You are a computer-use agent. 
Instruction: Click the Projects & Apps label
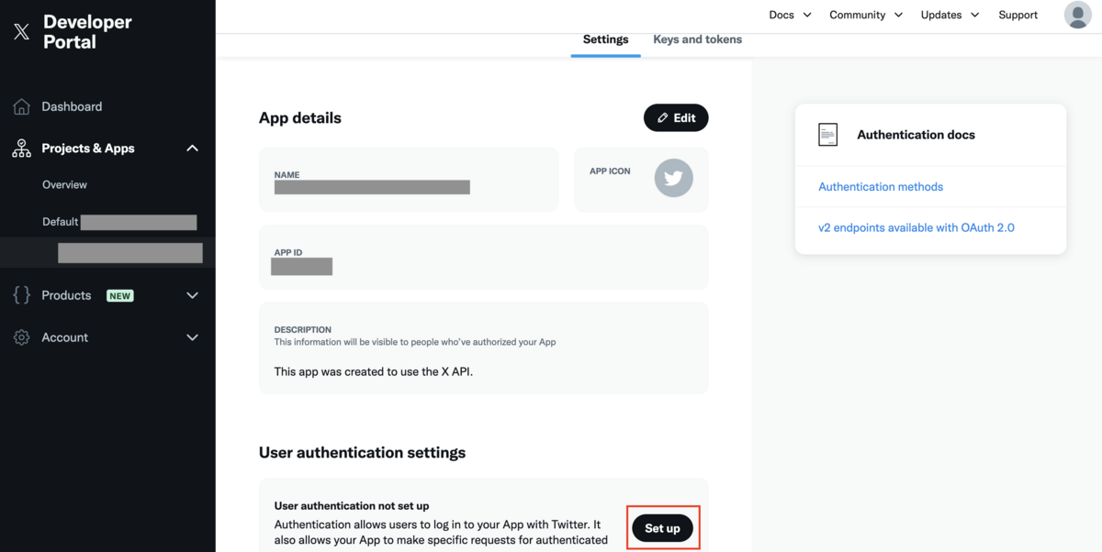(88, 149)
